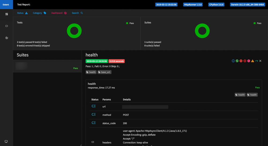Click the first health tag in test card
Image resolution: width=268 pixels, height=146 pixels.
(240, 95)
